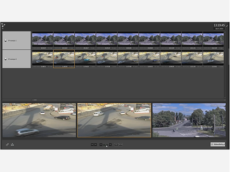Click the step-forward button right of speed slider

click(x=110, y=145)
